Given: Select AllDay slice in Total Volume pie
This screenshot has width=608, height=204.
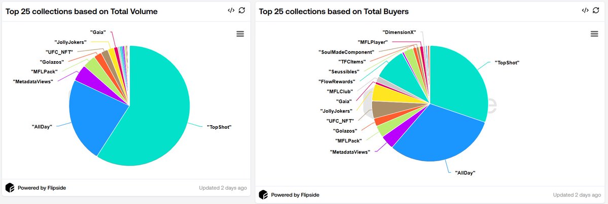Looking at the screenshot, I should pyautogui.click(x=95, y=116).
